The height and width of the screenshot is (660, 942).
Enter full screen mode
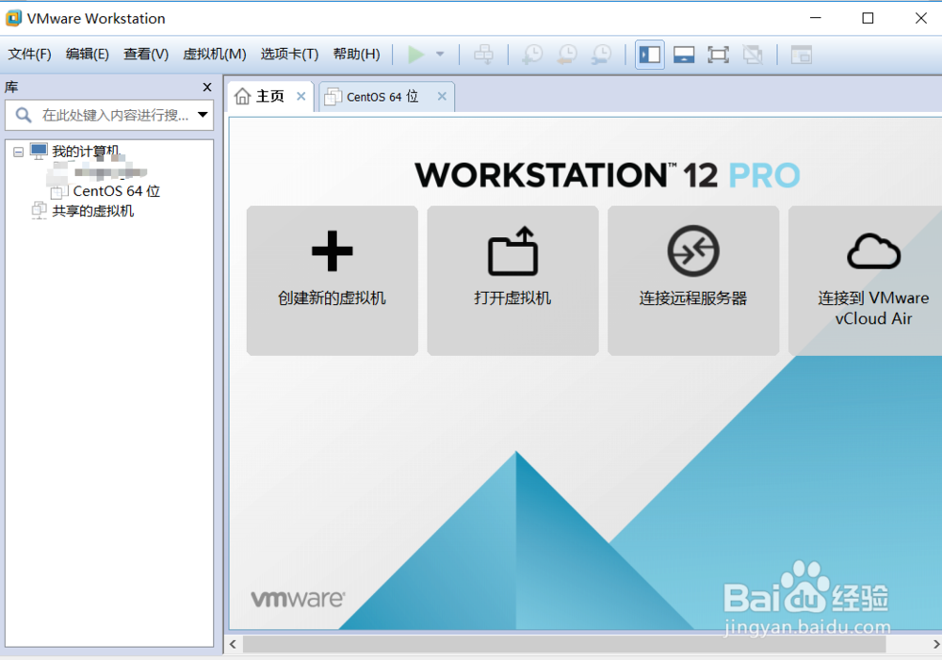point(719,55)
